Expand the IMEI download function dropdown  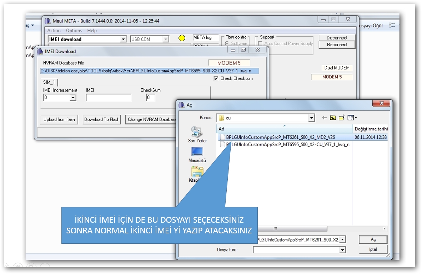[x=123, y=39]
